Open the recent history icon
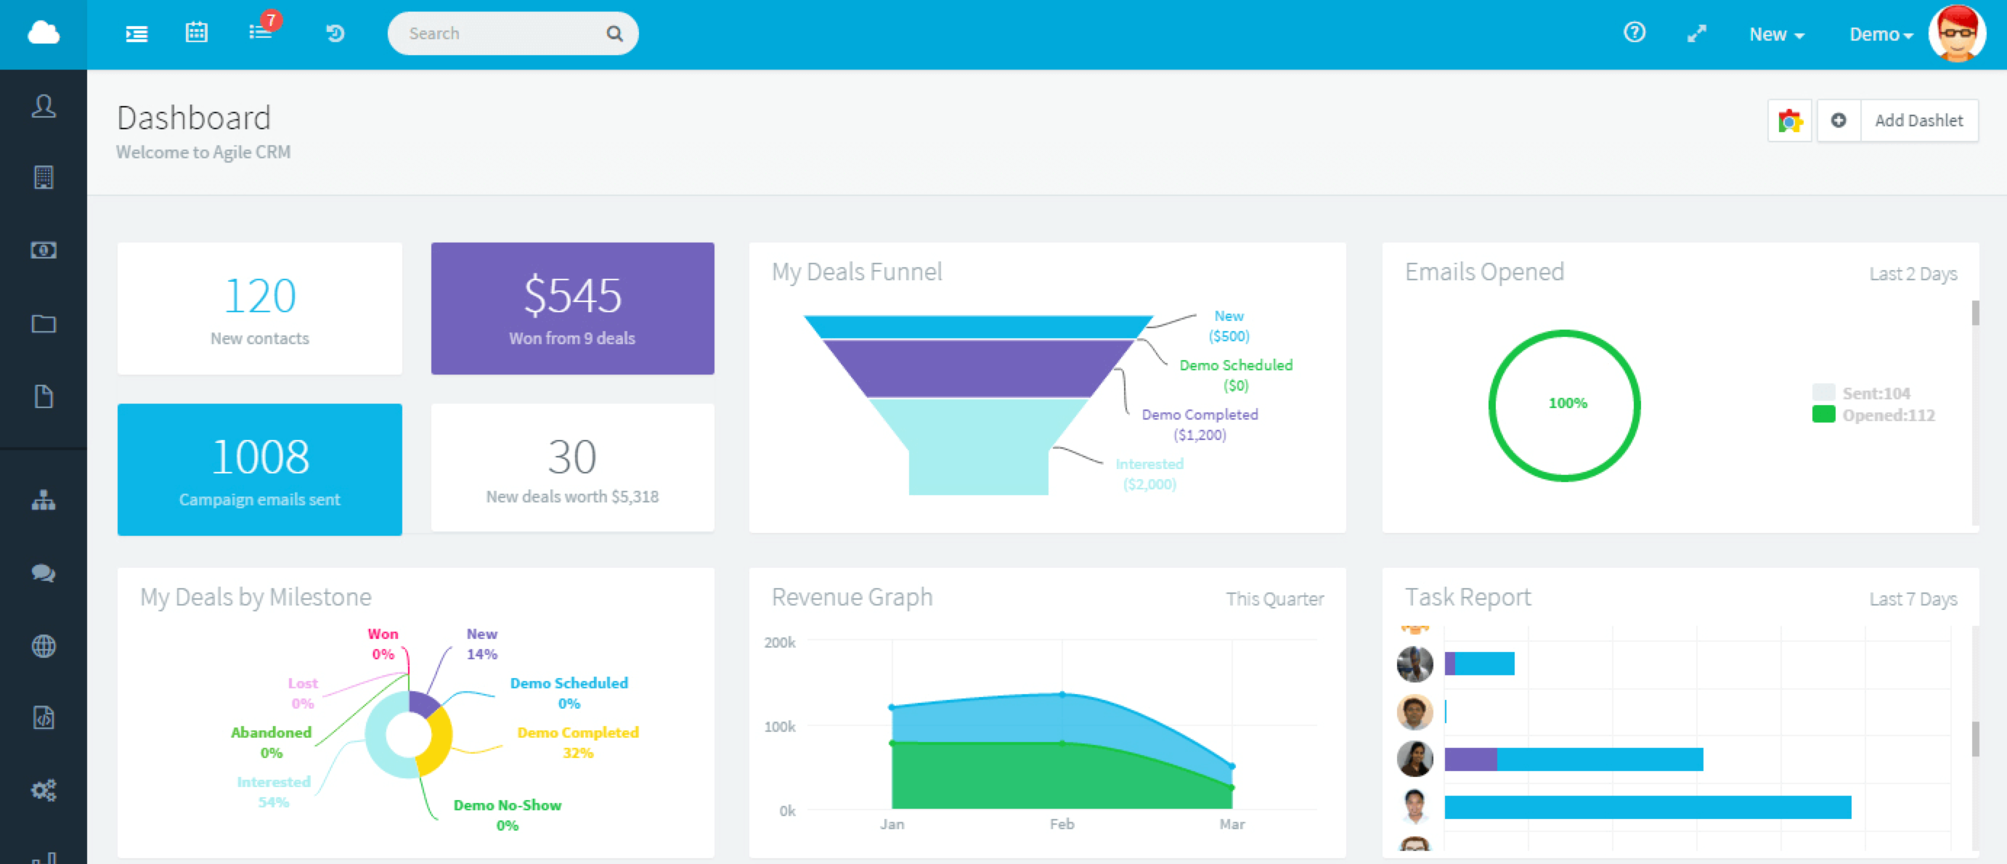The image size is (2007, 864). (x=335, y=33)
